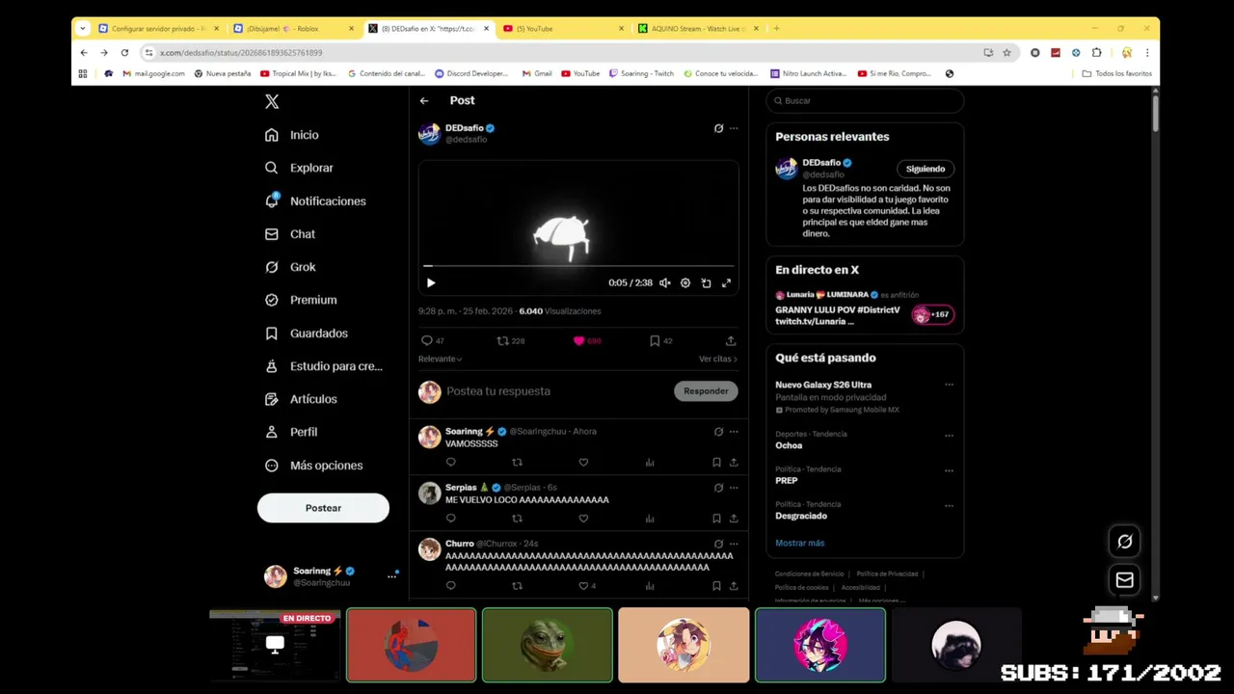This screenshot has height=694, width=1234.
Task: Reply to Churro's comment
Action: [450, 586]
